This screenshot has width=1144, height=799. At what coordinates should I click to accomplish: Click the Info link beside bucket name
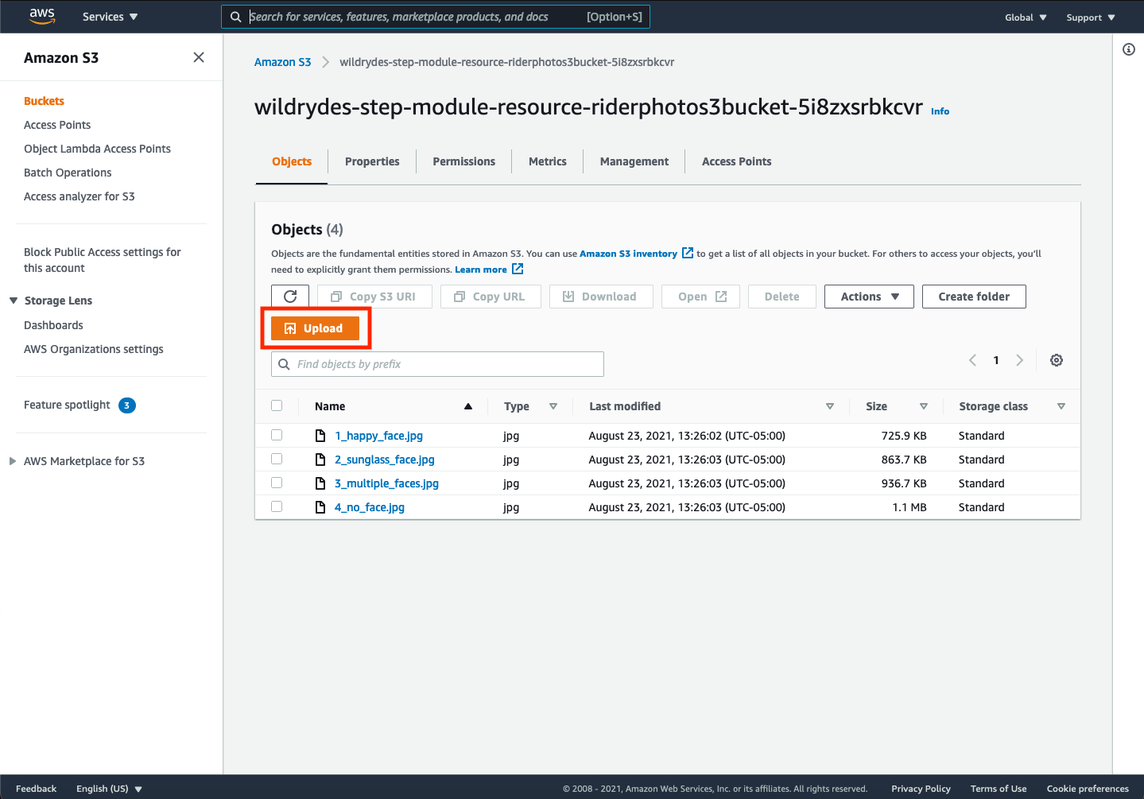[x=940, y=111]
